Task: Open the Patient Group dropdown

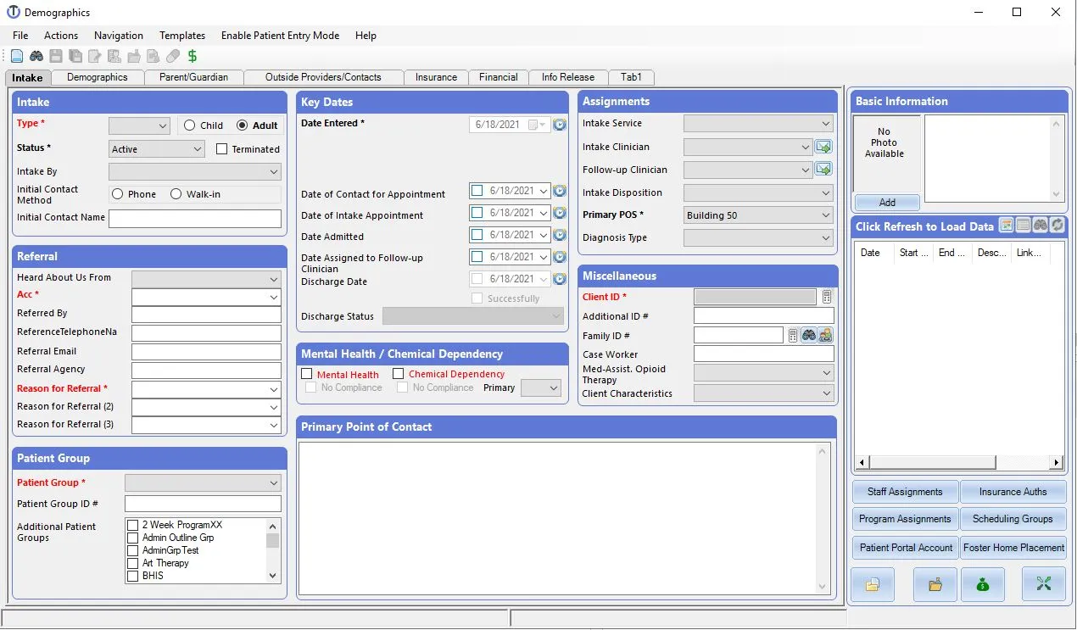Action: [273, 482]
